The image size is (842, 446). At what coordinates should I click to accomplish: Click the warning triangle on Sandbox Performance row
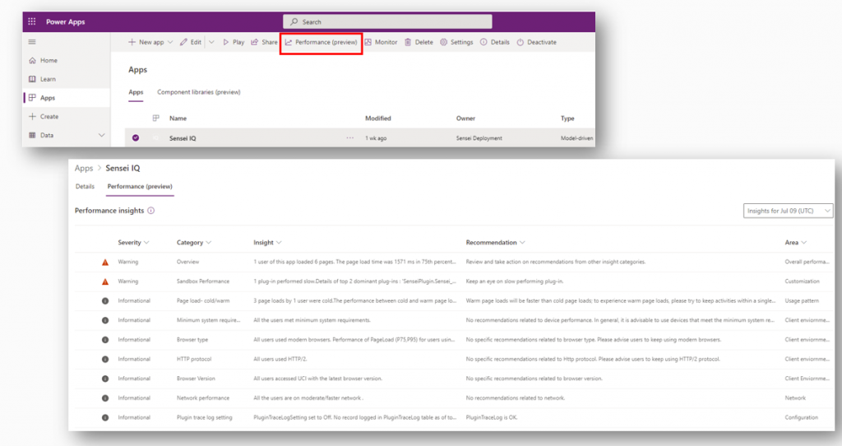pyautogui.click(x=105, y=281)
